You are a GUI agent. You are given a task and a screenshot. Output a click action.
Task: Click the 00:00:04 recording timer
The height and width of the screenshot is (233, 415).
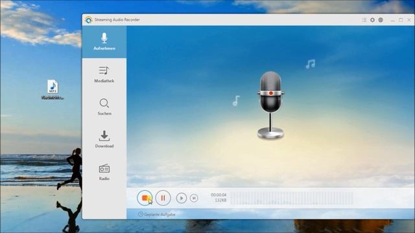[x=219, y=195]
